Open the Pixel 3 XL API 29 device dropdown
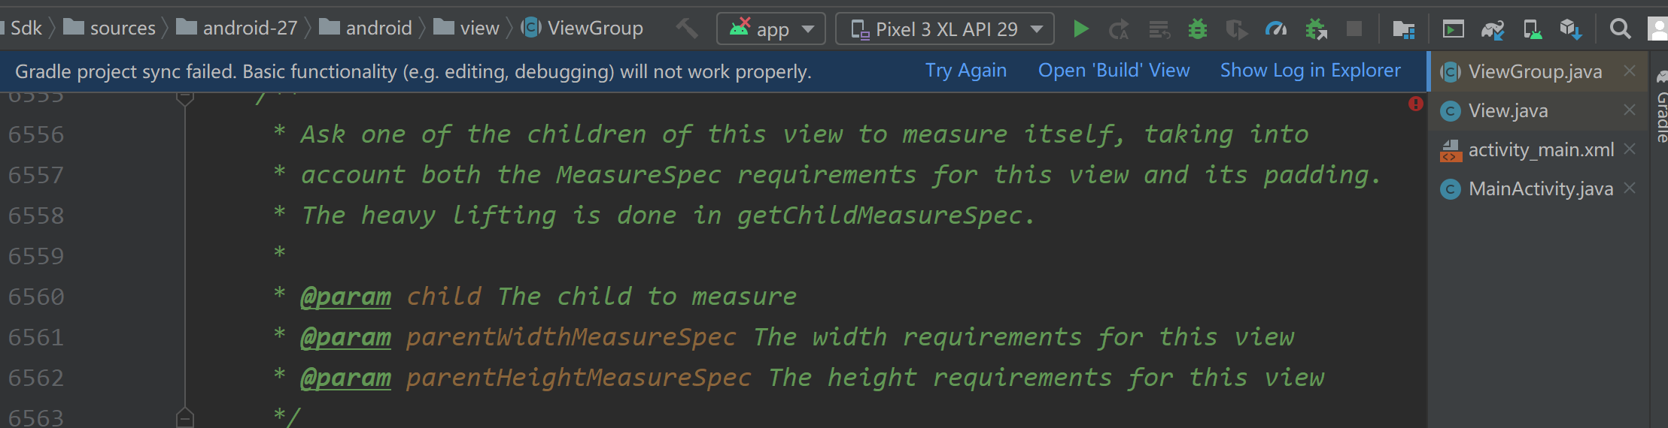1668x428 pixels. [x=945, y=29]
